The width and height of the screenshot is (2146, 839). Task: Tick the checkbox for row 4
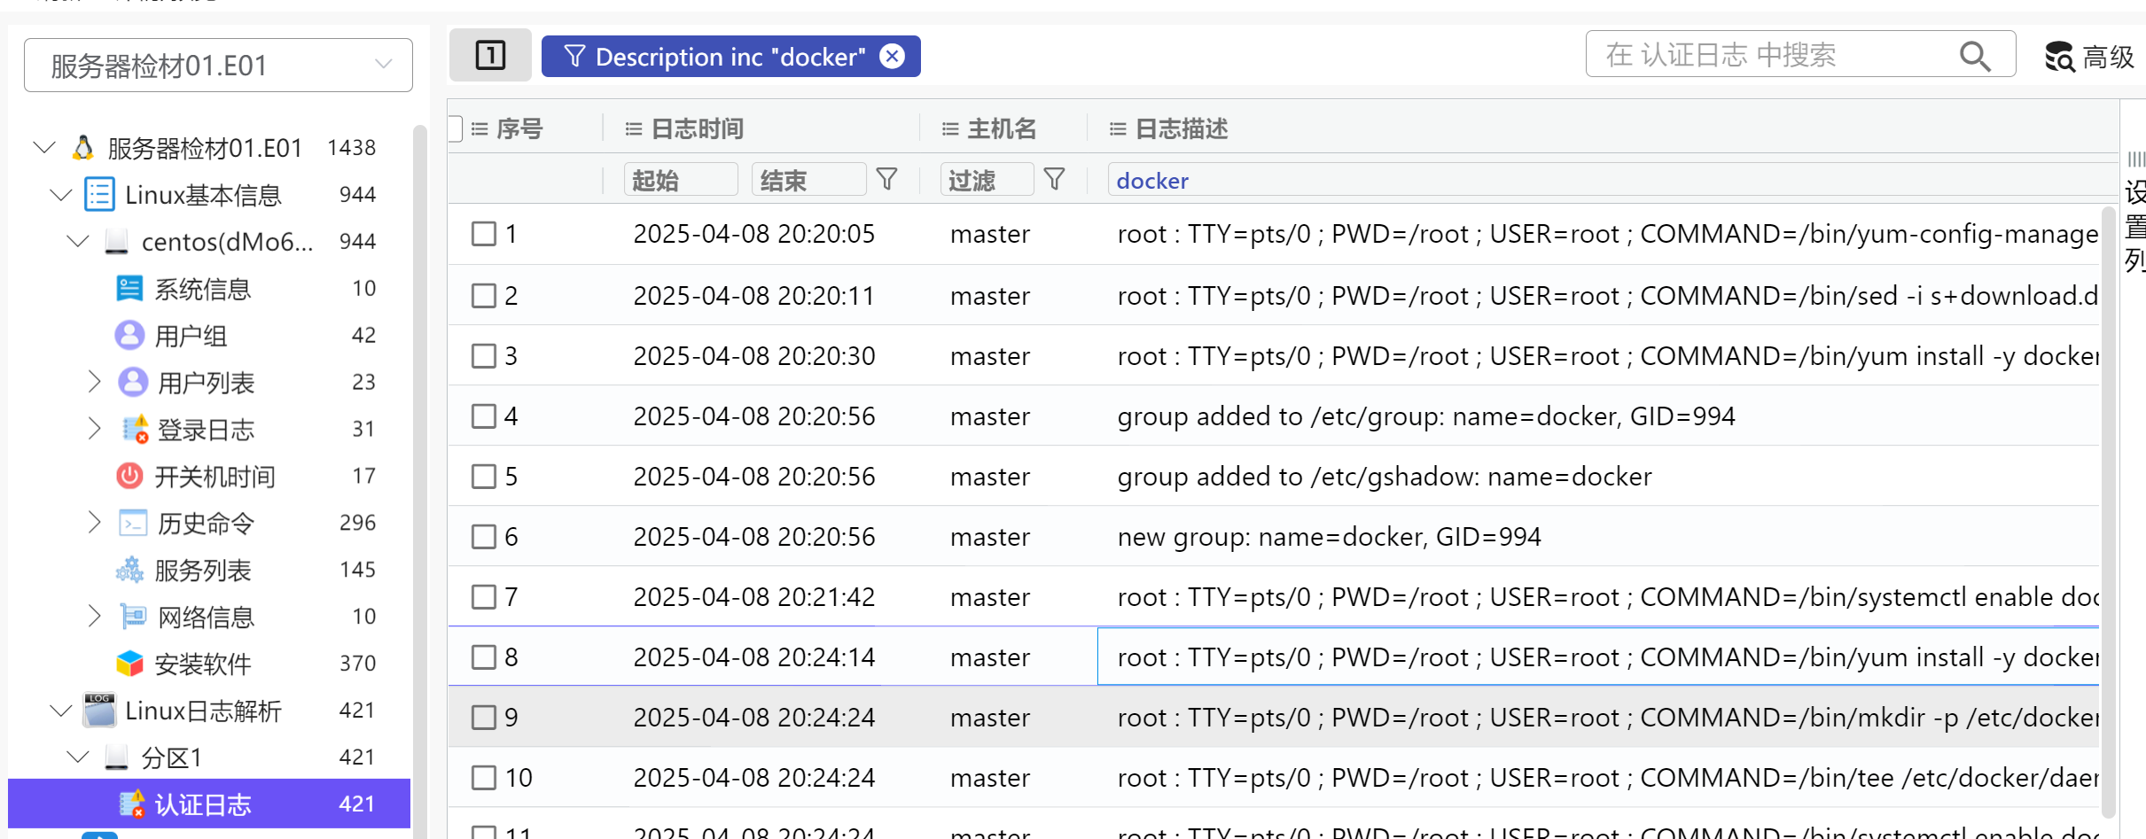click(x=483, y=416)
